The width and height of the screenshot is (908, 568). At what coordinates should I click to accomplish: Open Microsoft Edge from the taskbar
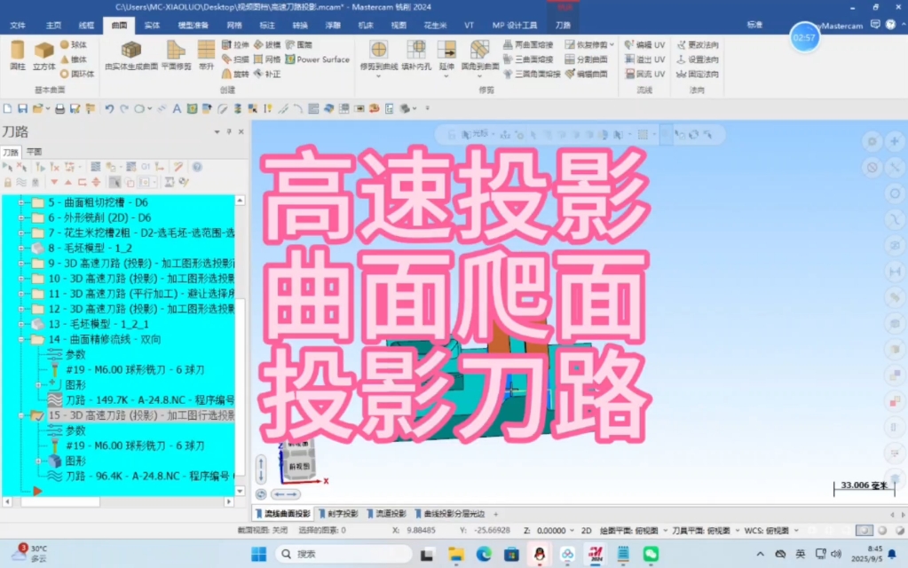click(x=484, y=554)
